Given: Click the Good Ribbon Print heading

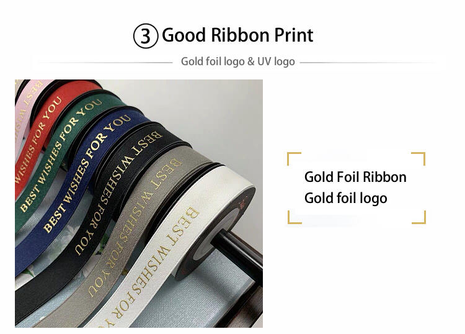Looking at the screenshot, I should click(237, 35).
